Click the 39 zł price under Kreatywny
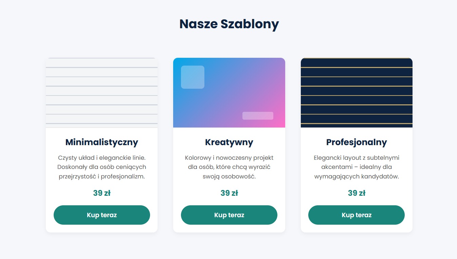The height and width of the screenshot is (259, 457). tap(229, 193)
